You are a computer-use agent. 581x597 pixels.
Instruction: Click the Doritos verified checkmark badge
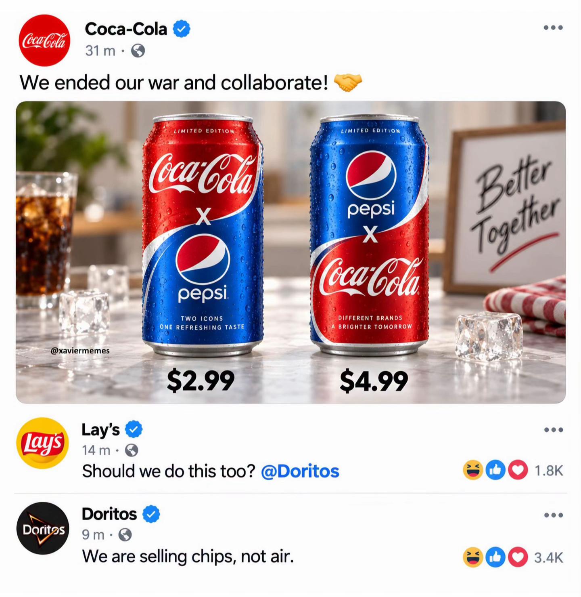click(x=151, y=514)
